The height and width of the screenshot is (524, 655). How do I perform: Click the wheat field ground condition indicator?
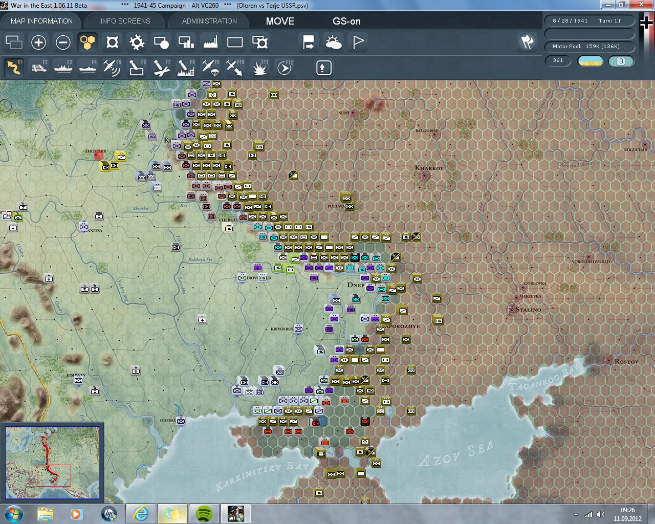(x=590, y=61)
